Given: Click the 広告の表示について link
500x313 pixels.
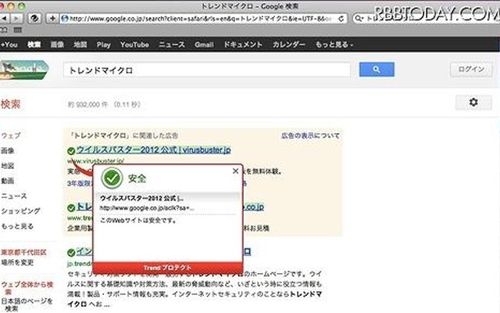Looking at the screenshot, I should click(310, 135).
